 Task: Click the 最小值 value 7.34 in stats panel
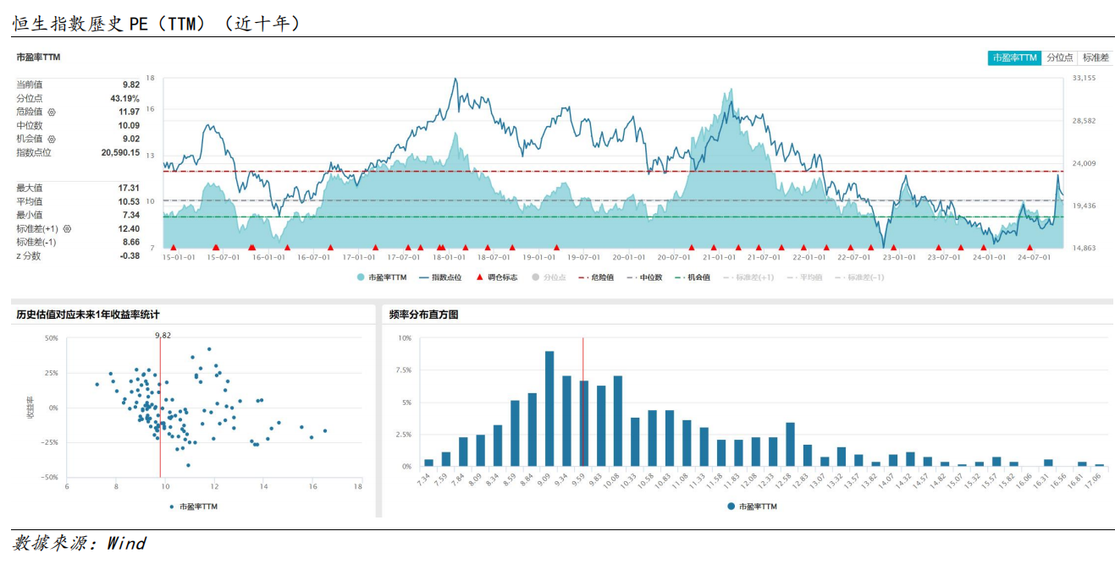(131, 215)
